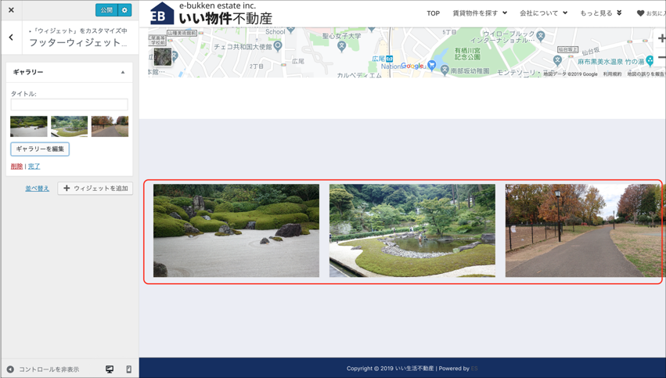Collapse the ギャラリー widget panel
The height and width of the screenshot is (378, 666).
(x=123, y=72)
